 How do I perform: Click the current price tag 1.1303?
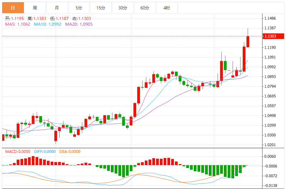click(x=273, y=36)
